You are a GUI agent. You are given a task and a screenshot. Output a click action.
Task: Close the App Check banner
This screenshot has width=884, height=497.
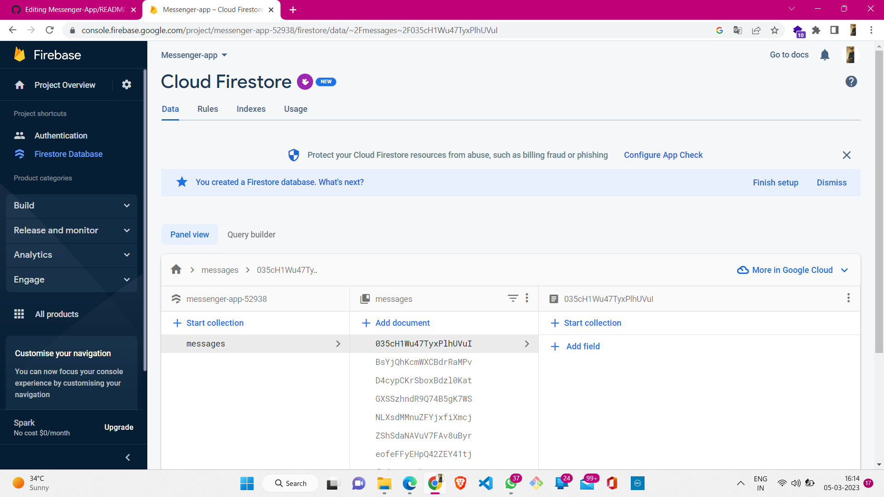tap(846, 155)
